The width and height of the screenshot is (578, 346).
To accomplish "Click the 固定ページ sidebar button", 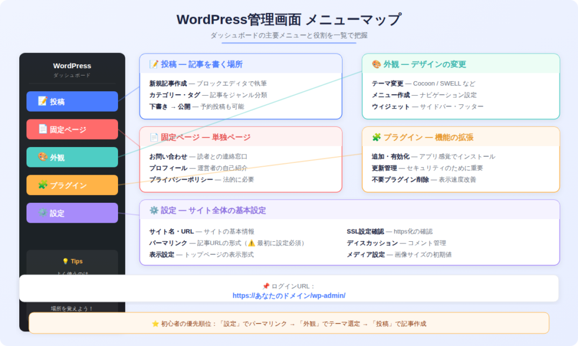I will (72, 129).
